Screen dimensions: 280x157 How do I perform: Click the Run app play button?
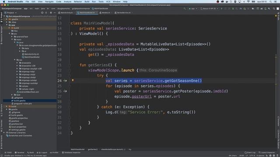click(x=222, y=9)
